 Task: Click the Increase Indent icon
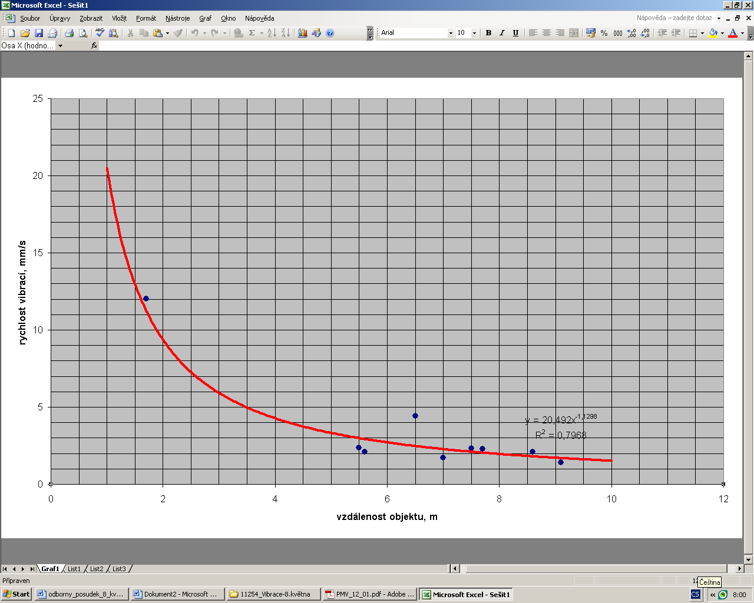click(676, 33)
